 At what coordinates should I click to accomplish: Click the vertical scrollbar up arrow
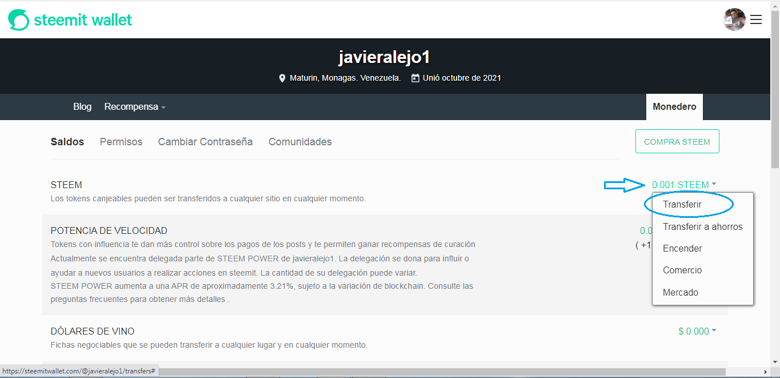(775, 5)
